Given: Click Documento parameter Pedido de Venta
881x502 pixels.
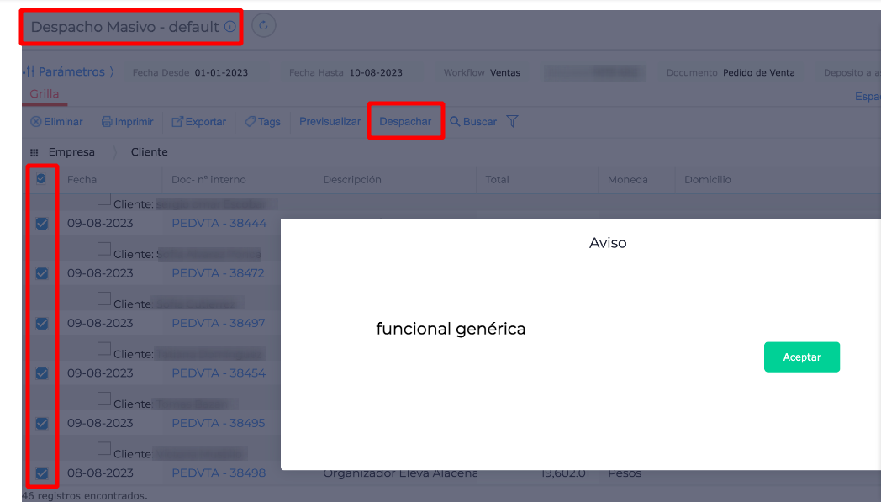Looking at the screenshot, I should coord(758,72).
